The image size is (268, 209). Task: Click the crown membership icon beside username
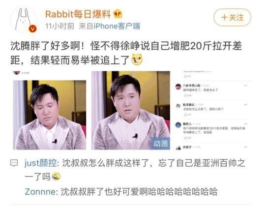click(118, 14)
